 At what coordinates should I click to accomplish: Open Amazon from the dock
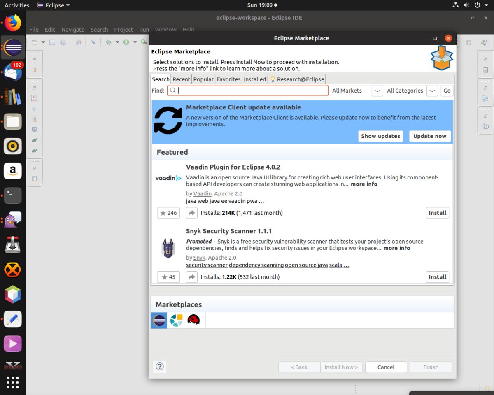[x=13, y=170]
